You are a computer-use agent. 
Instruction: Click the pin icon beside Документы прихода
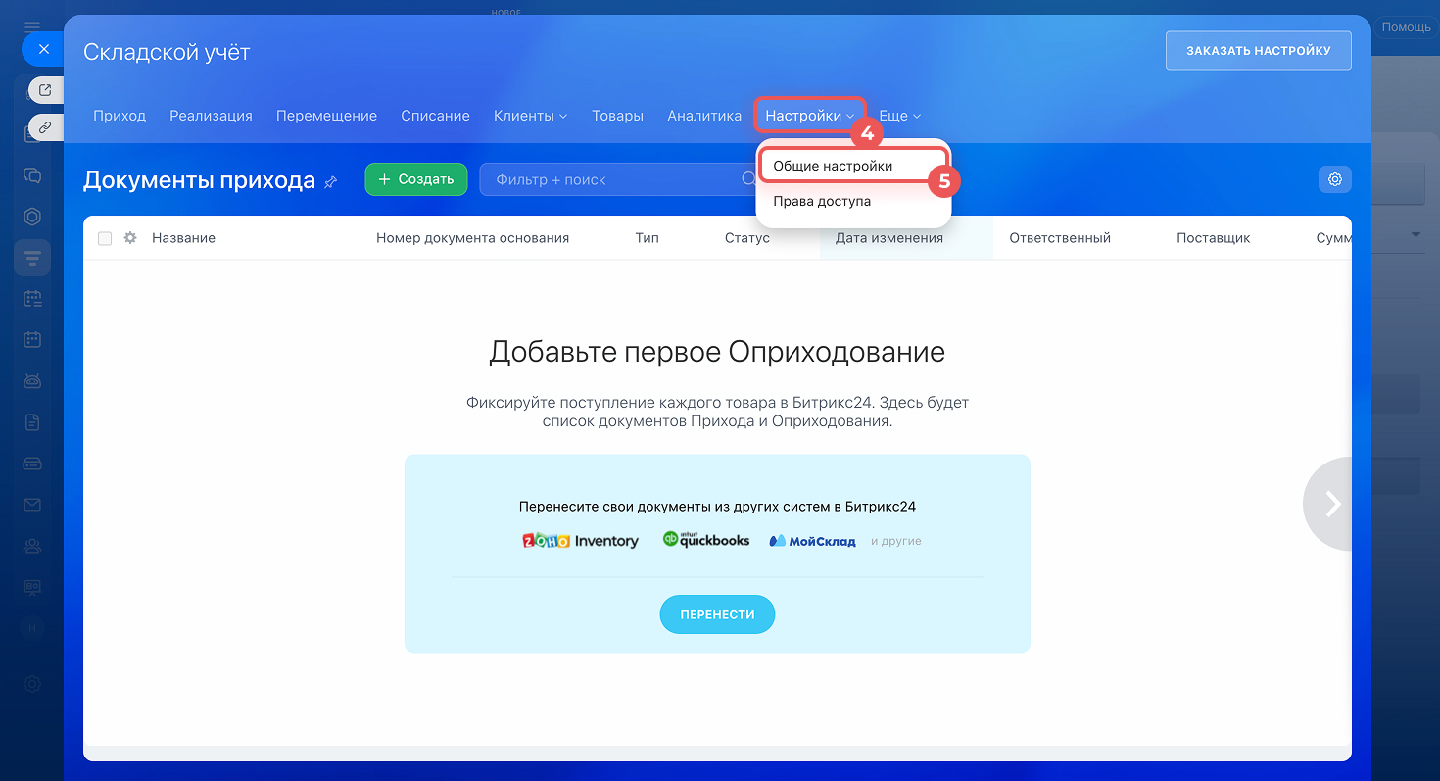coord(331,181)
